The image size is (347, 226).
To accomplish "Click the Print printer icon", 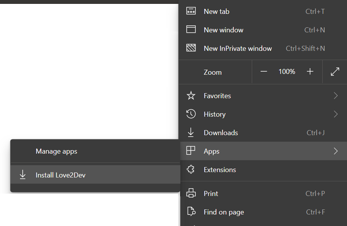I will (191, 193).
